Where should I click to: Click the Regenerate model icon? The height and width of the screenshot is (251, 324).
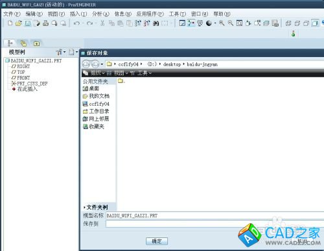click(x=138, y=23)
